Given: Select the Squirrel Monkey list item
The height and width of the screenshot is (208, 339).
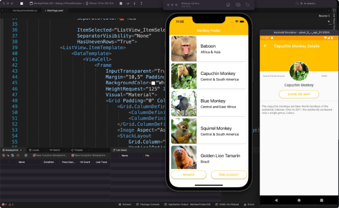Looking at the screenshot, I should click(x=208, y=131).
